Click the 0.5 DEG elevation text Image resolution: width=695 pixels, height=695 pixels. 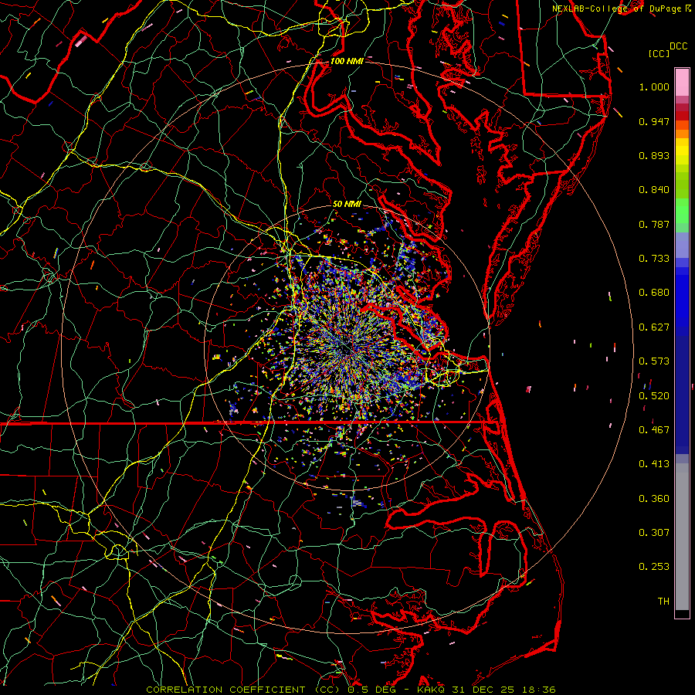(372, 690)
